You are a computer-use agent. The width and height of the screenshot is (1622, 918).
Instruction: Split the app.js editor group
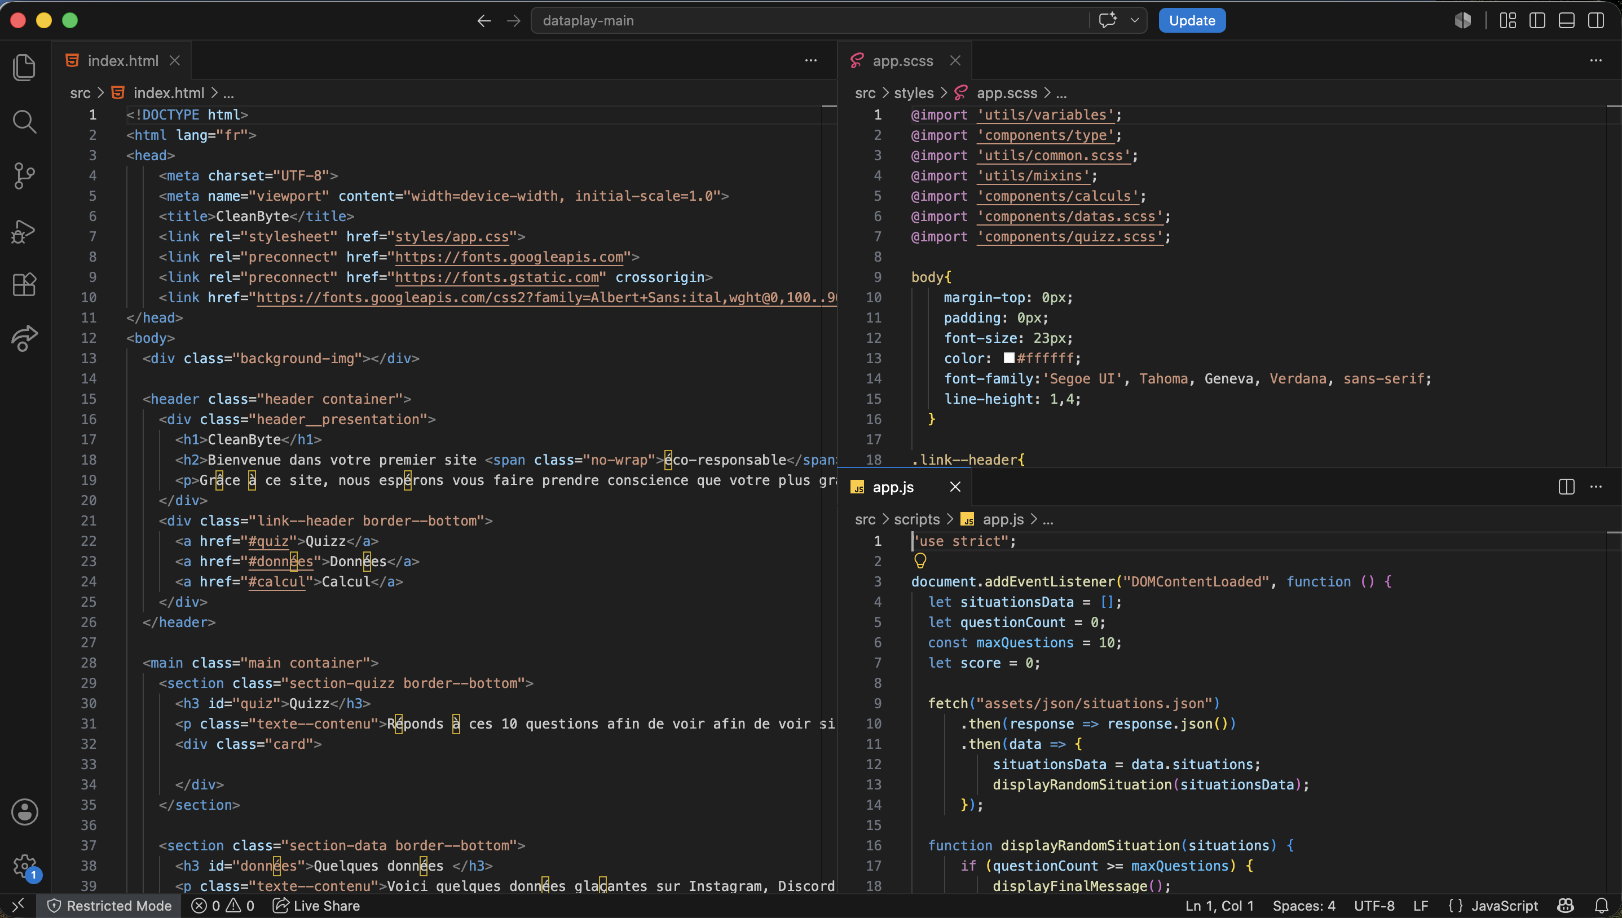pos(1566,487)
